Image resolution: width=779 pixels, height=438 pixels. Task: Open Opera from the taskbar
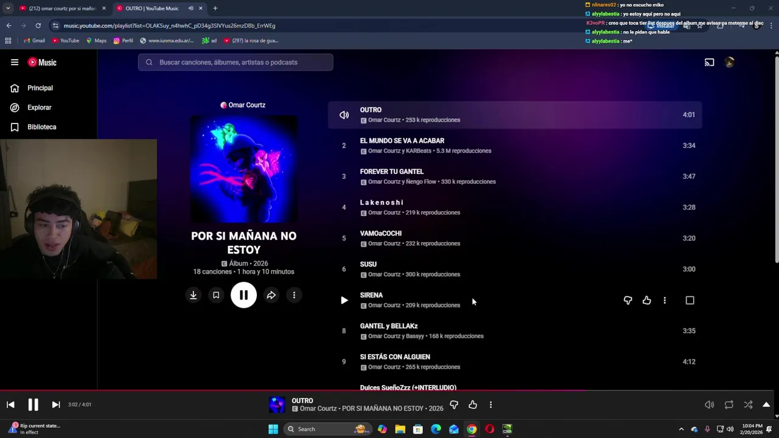[489, 429]
